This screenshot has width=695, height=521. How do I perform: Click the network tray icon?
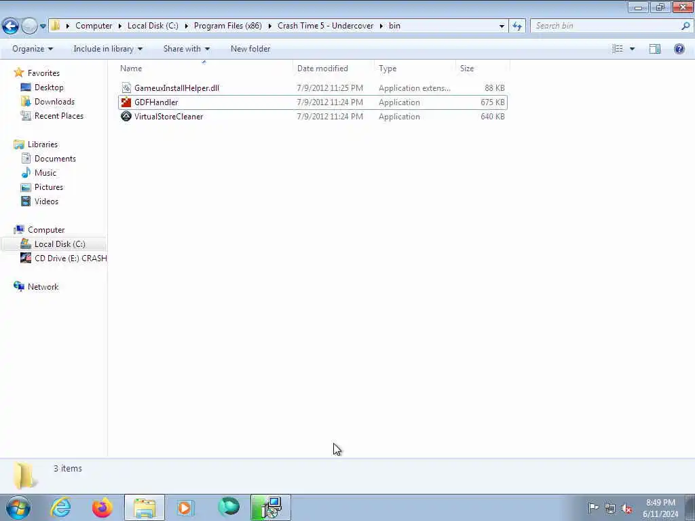pos(610,509)
